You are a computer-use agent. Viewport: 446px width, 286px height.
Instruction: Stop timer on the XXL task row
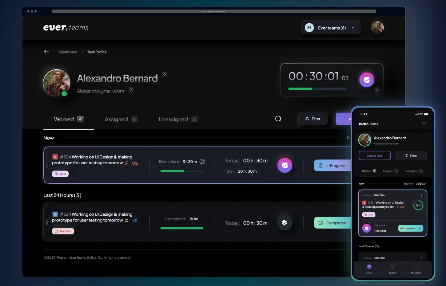(285, 165)
